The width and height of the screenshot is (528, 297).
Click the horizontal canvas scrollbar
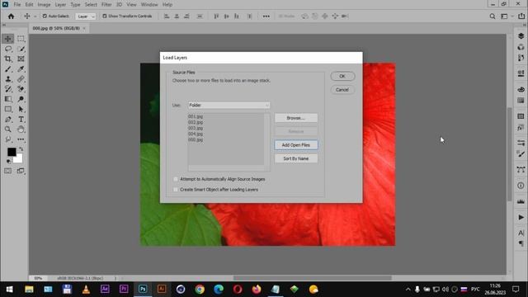[313, 278]
